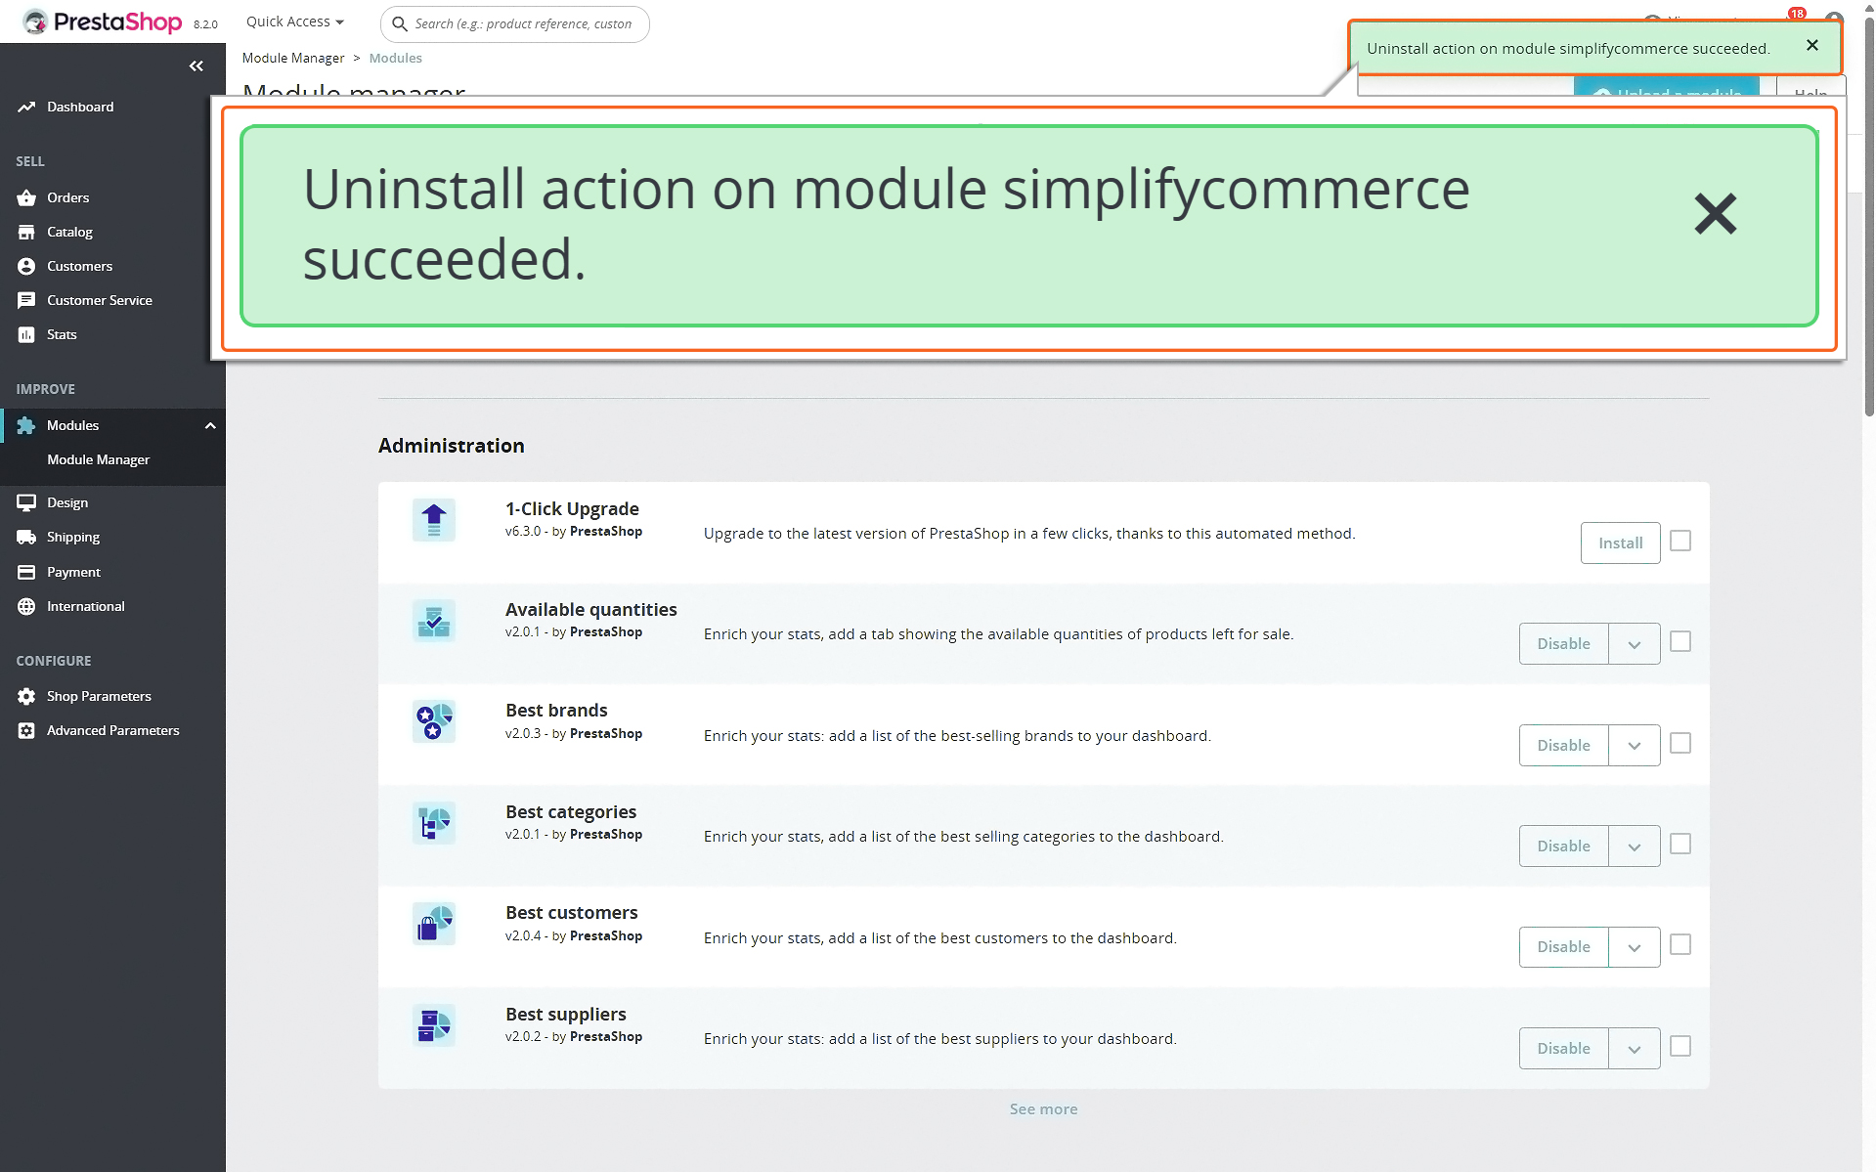Image resolution: width=1876 pixels, height=1172 pixels.
Task: Click the Administration section heading
Action: [452, 446]
